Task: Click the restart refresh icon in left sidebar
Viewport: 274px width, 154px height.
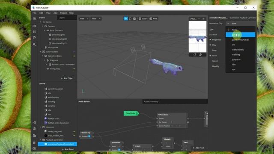Action: click(x=34, y=37)
